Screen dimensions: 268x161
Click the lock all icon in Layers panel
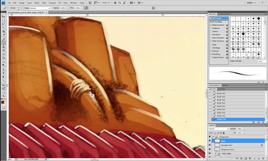[224, 133]
